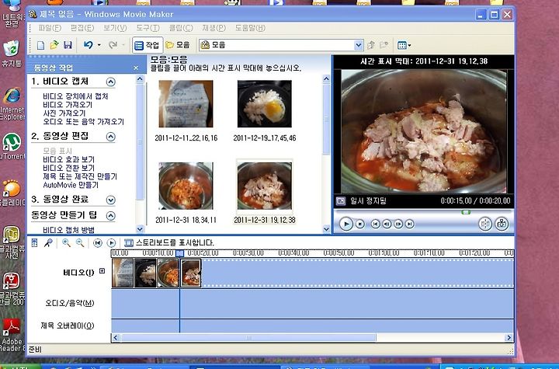The width and height of the screenshot is (559, 369).
Task: Click the Redo arrow icon
Action: pos(113,45)
